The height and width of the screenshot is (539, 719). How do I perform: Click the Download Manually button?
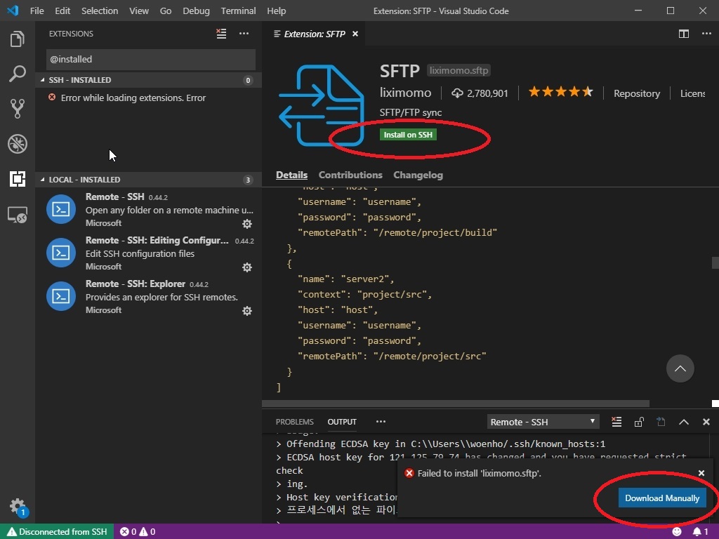(x=662, y=498)
